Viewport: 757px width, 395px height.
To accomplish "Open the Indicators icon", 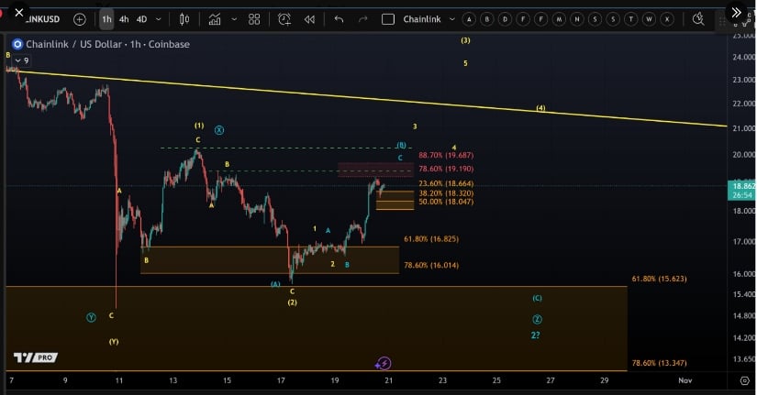I will [x=216, y=19].
